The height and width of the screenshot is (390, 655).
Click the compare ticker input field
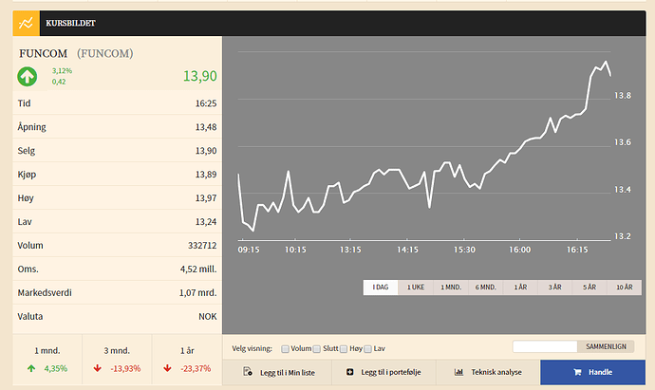click(545, 346)
